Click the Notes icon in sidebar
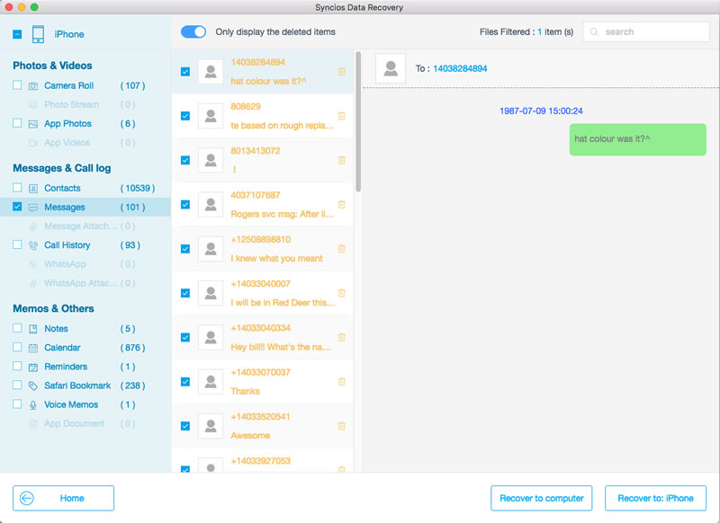This screenshot has width=720, height=523. tap(33, 329)
